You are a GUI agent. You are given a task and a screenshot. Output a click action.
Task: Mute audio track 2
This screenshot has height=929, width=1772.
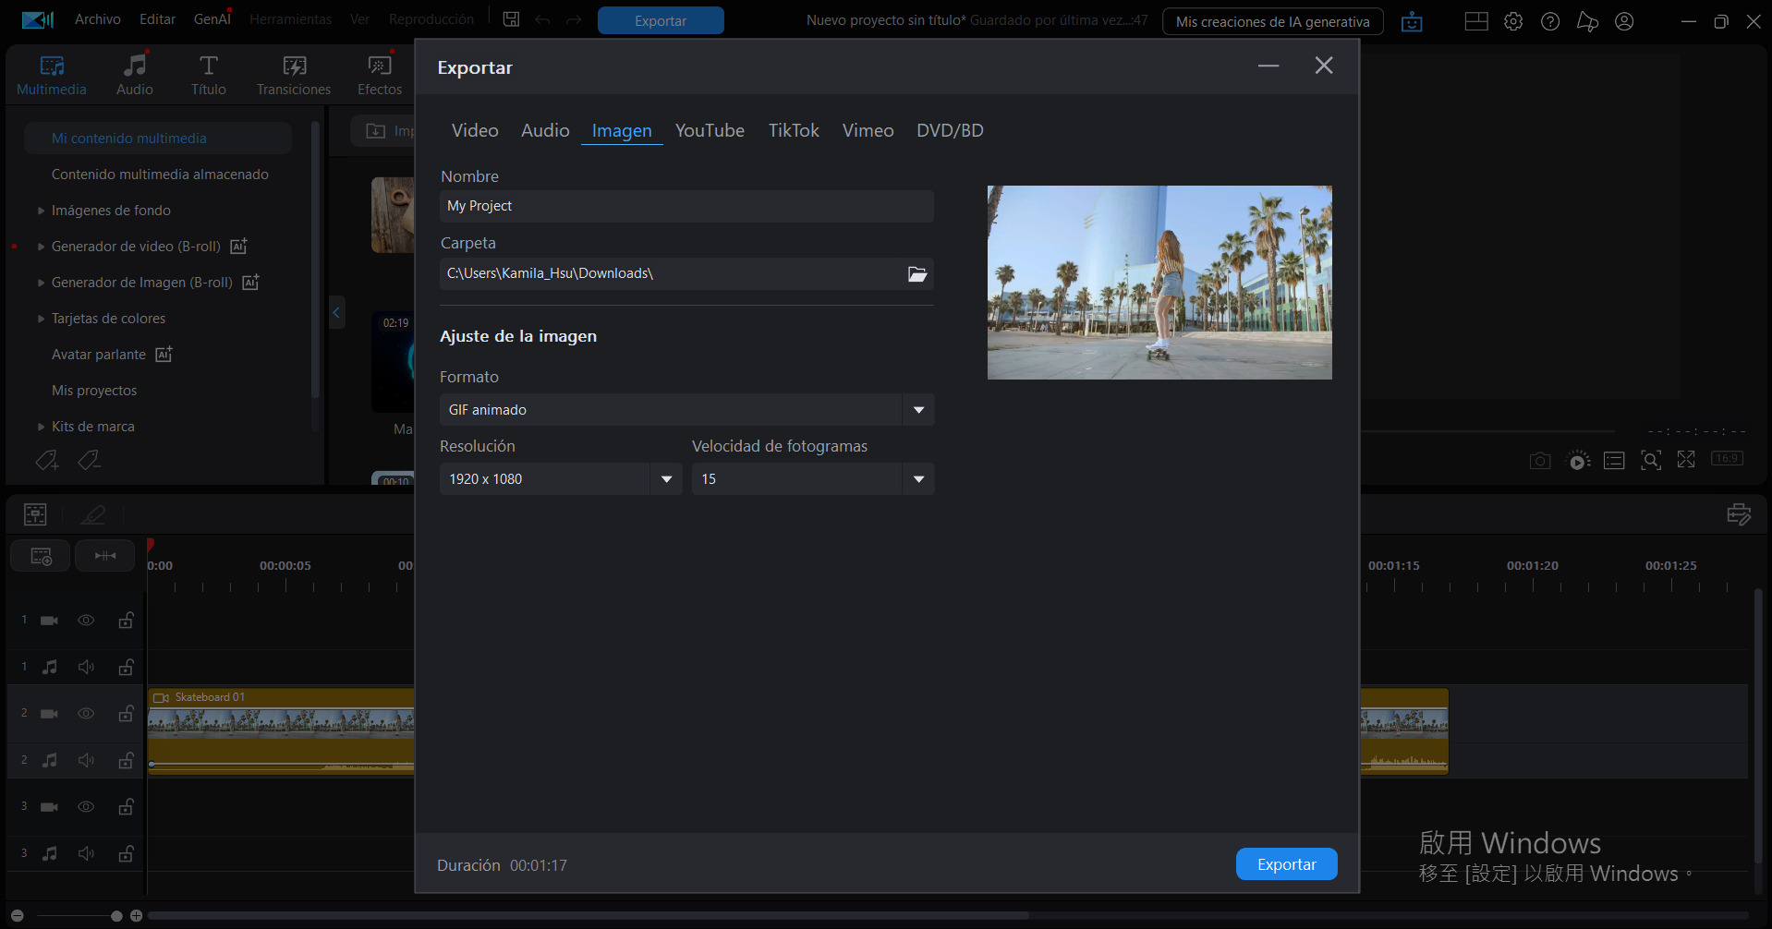click(x=86, y=760)
